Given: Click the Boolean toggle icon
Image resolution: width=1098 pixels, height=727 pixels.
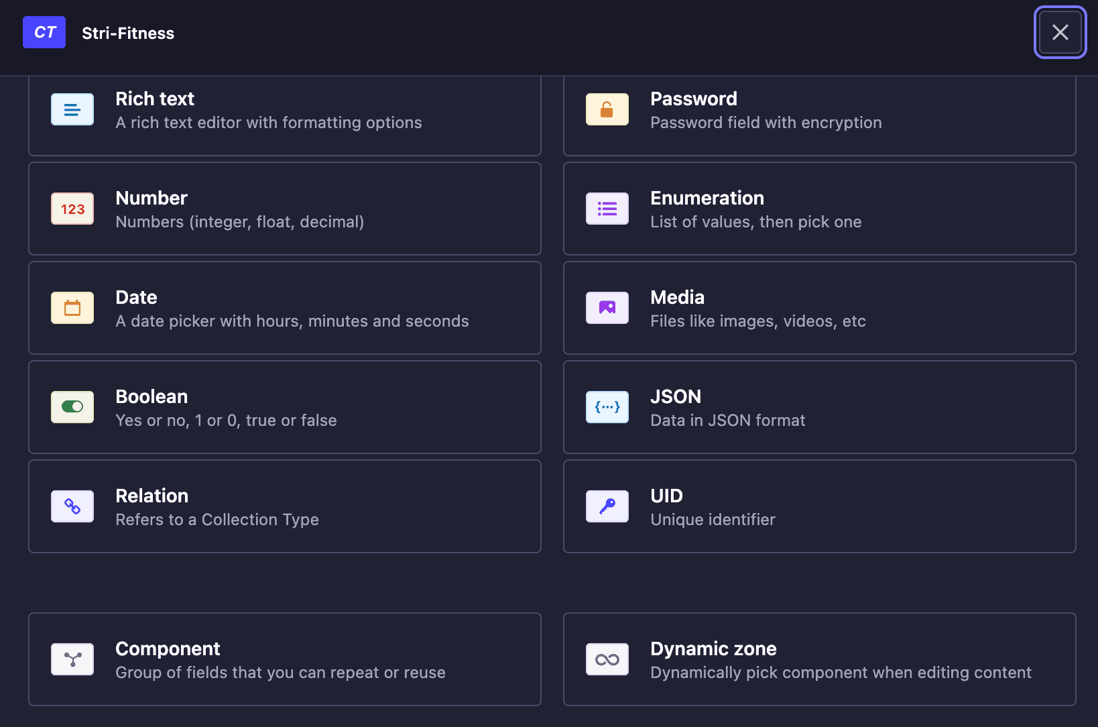Looking at the screenshot, I should pos(72,407).
